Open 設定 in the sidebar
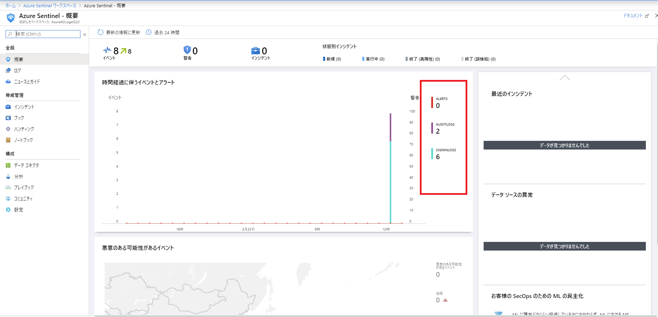658x317 pixels. [44, 210]
